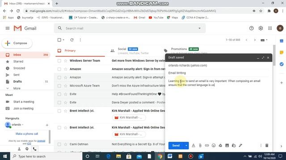The image size is (286, 160).
Task: Open Microsoft Word from taskbar
Action: coord(170,156)
